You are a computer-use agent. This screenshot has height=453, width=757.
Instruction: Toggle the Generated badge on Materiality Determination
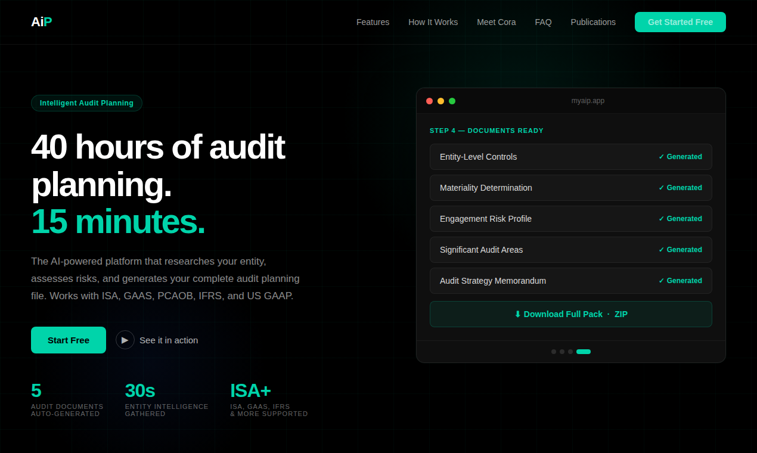point(680,187)
